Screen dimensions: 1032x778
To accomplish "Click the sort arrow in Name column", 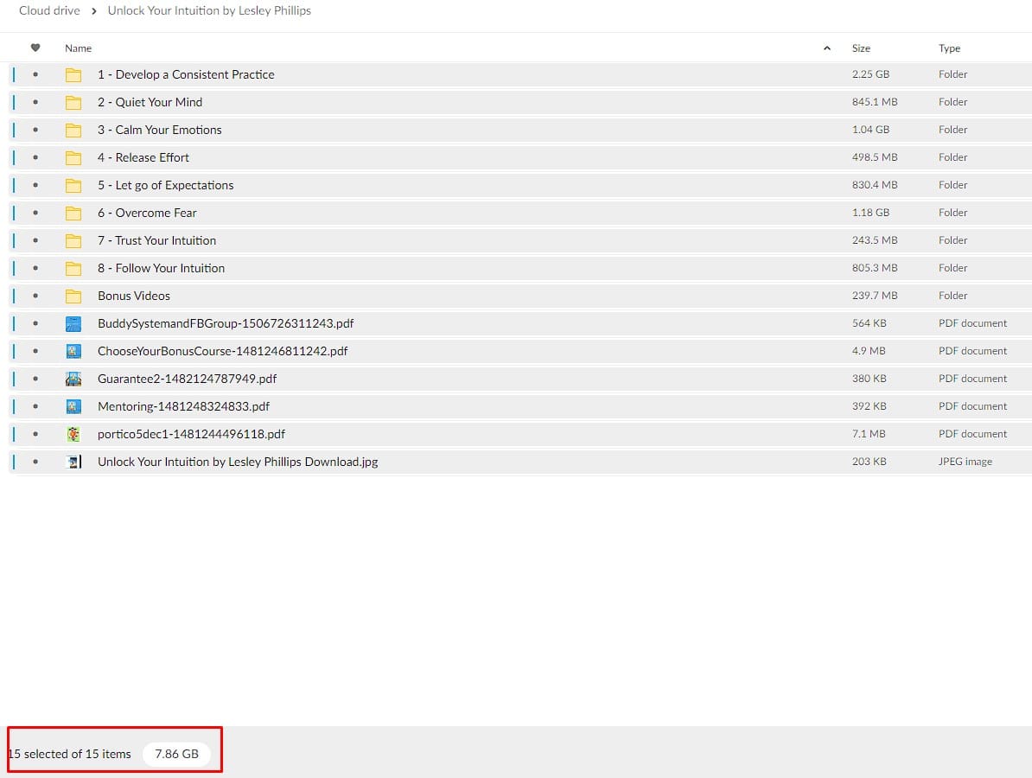I will 827,48.
